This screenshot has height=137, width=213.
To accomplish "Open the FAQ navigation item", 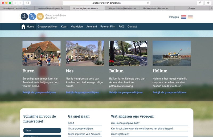I will (x=121, y=27).
